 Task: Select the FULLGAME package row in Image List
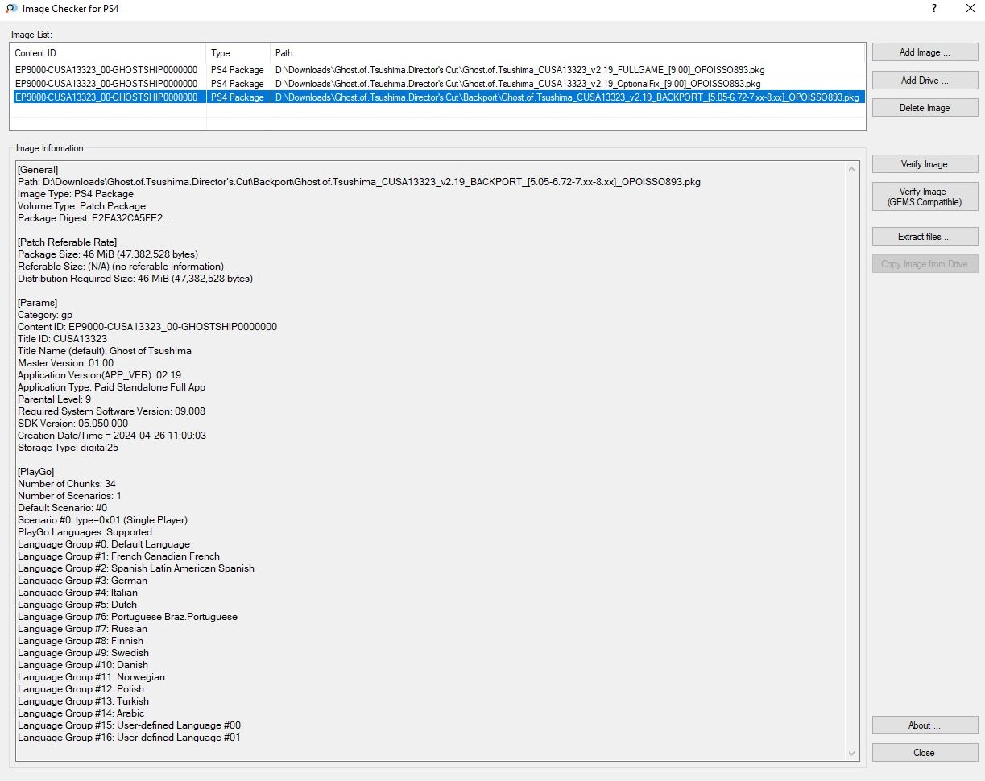pyautogui.click(x=439, y=70)
